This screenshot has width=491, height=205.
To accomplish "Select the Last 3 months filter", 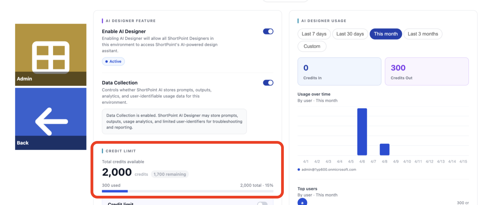I will 423,34.
